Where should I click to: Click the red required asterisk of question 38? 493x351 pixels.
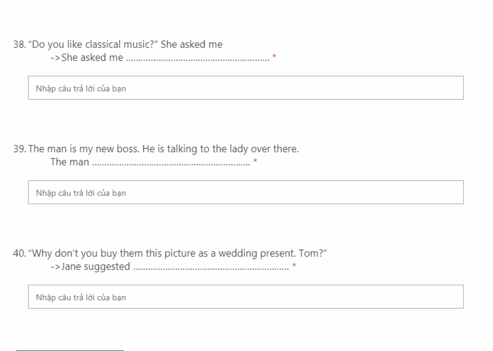[x=274, y=56]
